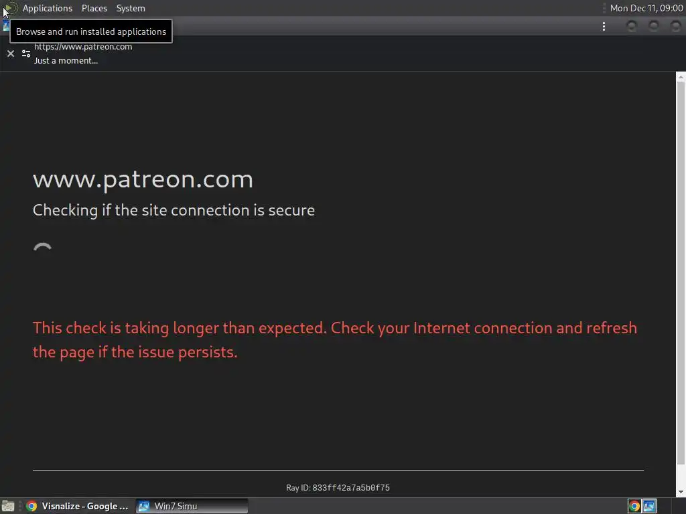
Task: Click the 'Just a moment...' page title
Action: click(66, 61)
